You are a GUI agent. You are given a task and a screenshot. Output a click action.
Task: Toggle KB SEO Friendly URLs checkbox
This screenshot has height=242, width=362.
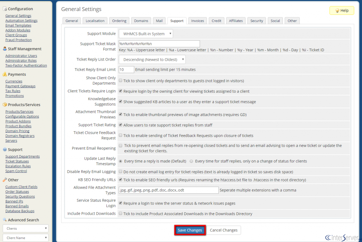(x=121, y=179)
